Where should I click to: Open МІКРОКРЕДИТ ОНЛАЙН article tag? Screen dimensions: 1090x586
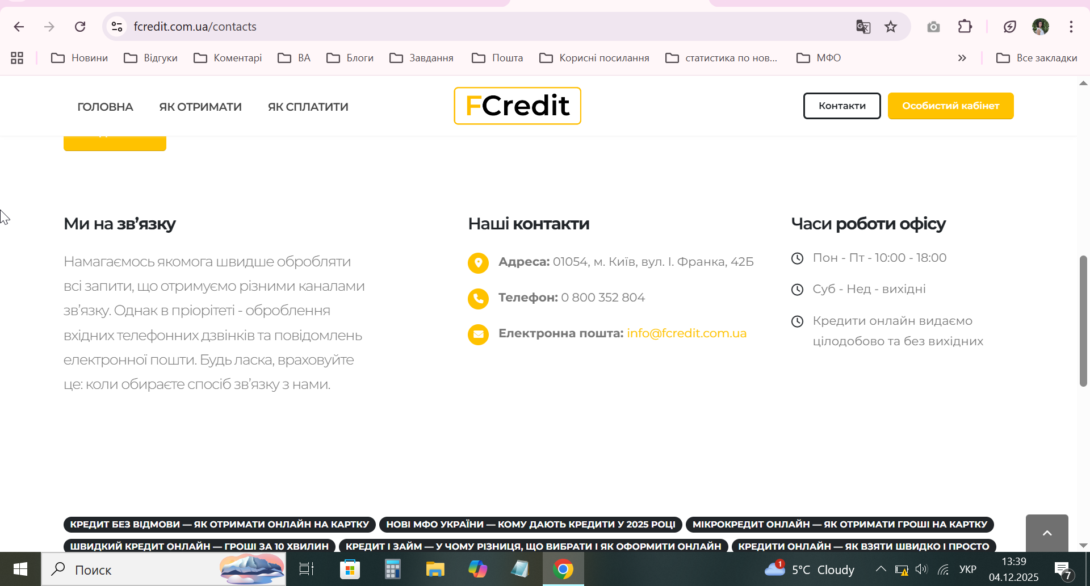(x=840, y=524)
